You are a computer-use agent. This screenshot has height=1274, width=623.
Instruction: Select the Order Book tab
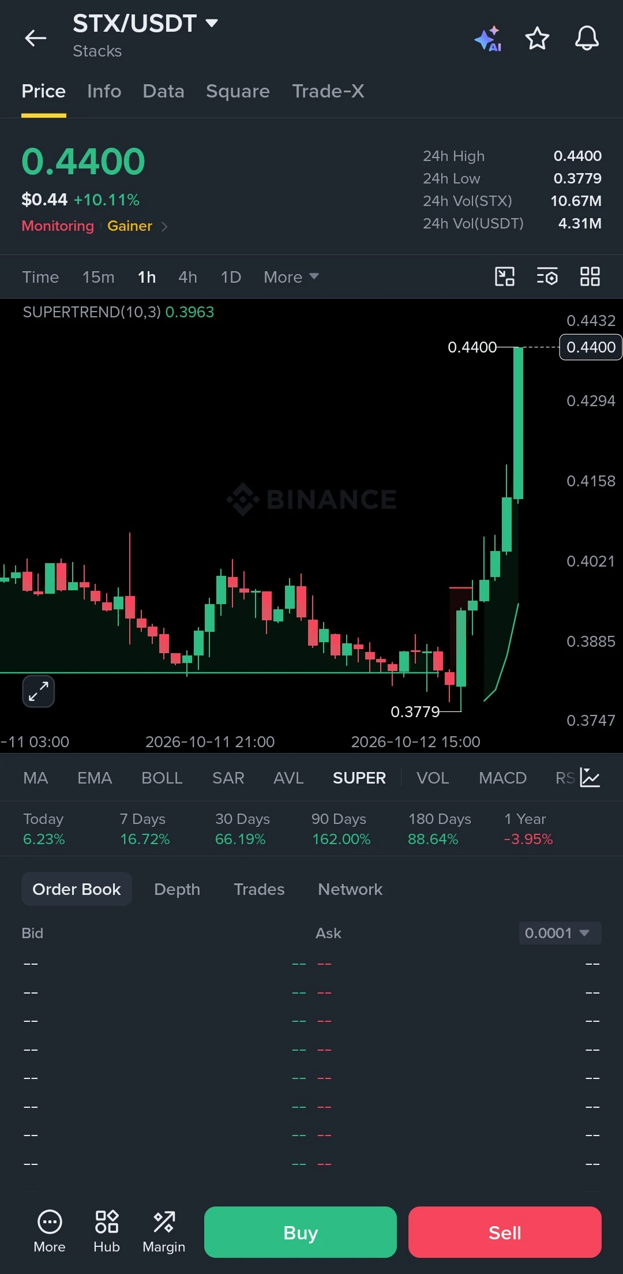click(x=77, y=889)
